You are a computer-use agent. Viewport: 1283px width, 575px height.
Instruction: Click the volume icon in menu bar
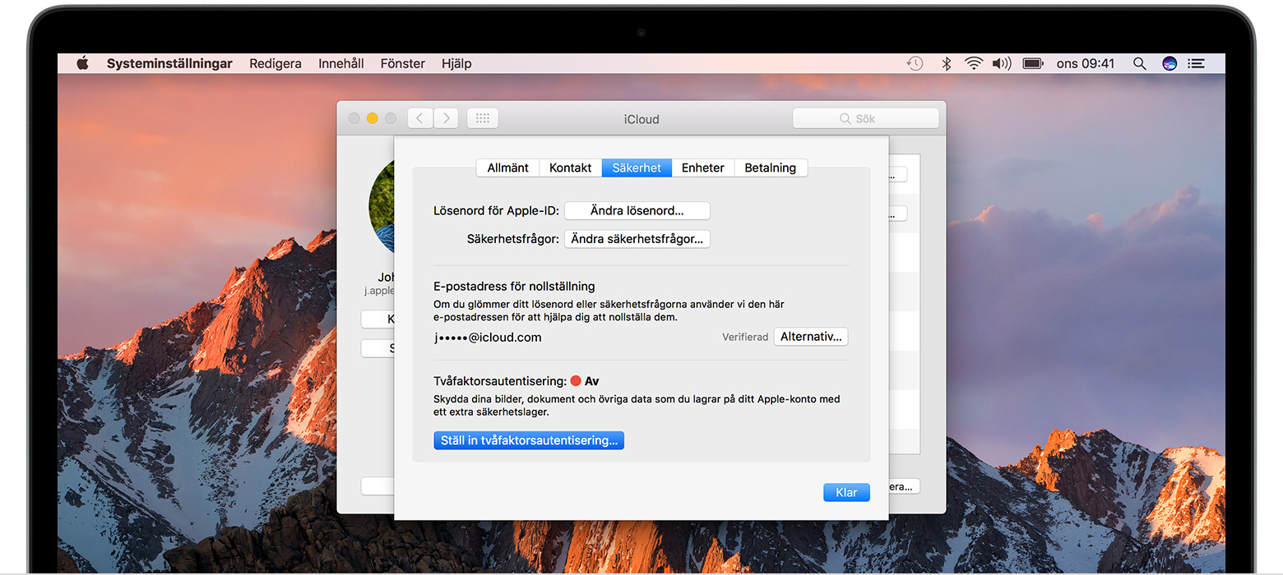coord(1001,63)
